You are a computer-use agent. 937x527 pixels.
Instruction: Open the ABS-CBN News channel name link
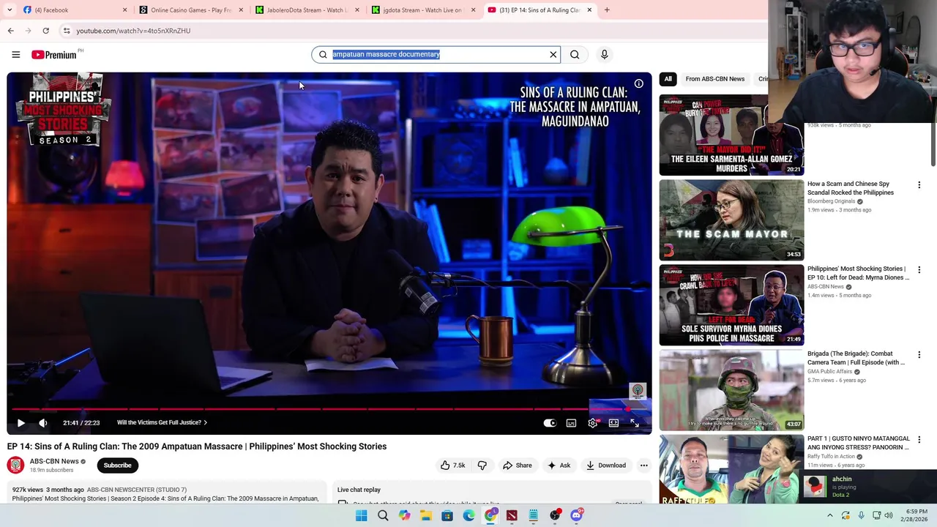[x=54, y=461]
